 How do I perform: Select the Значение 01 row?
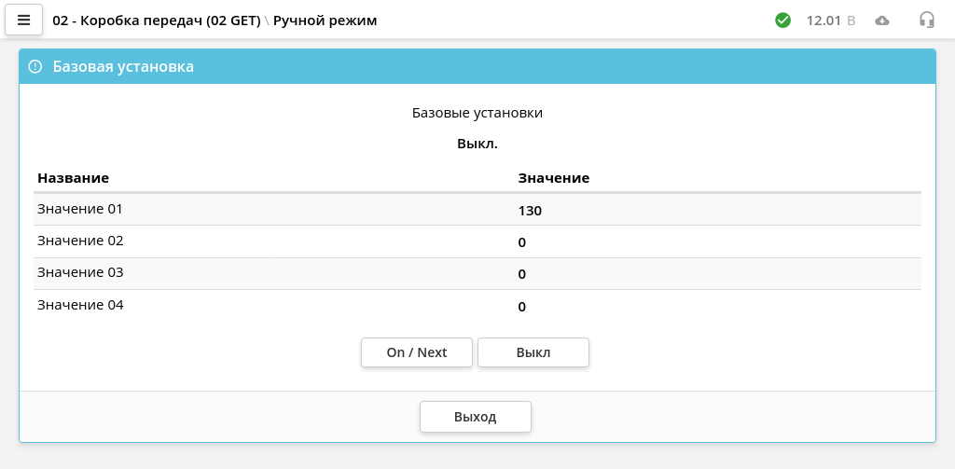tap(477, 210)
